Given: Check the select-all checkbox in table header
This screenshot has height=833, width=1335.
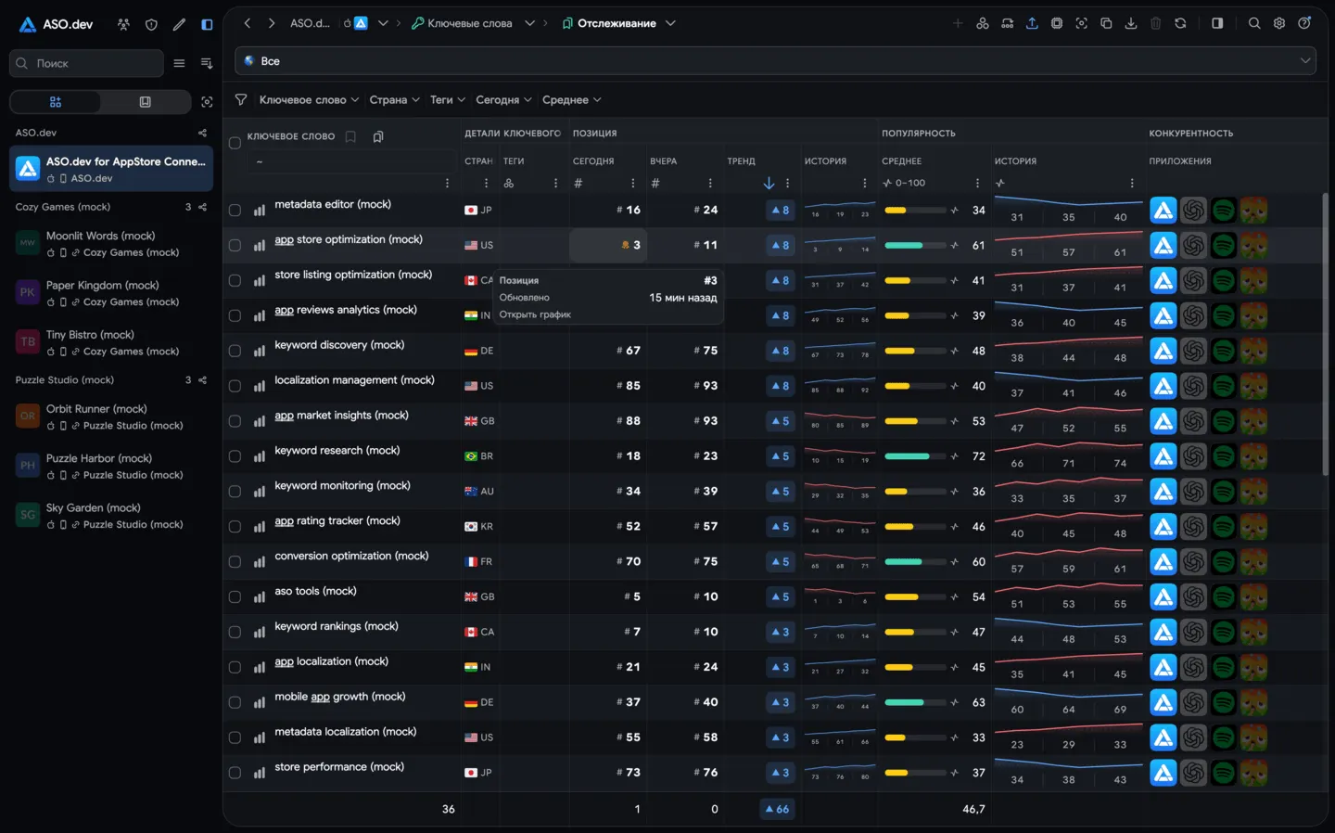Looking at the screenshot, I should coord(235,143).
